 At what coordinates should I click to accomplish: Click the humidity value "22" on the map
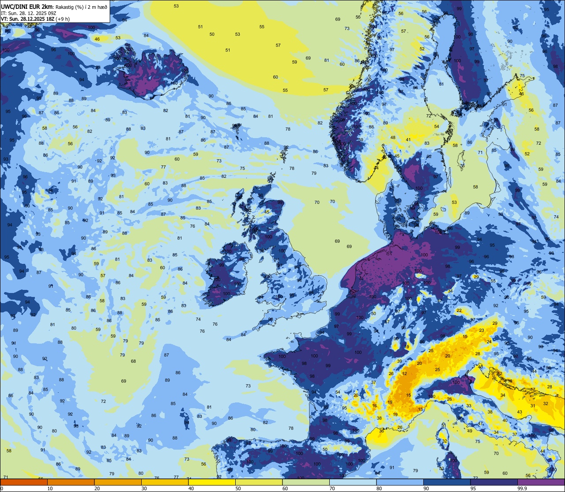point(459,311)
